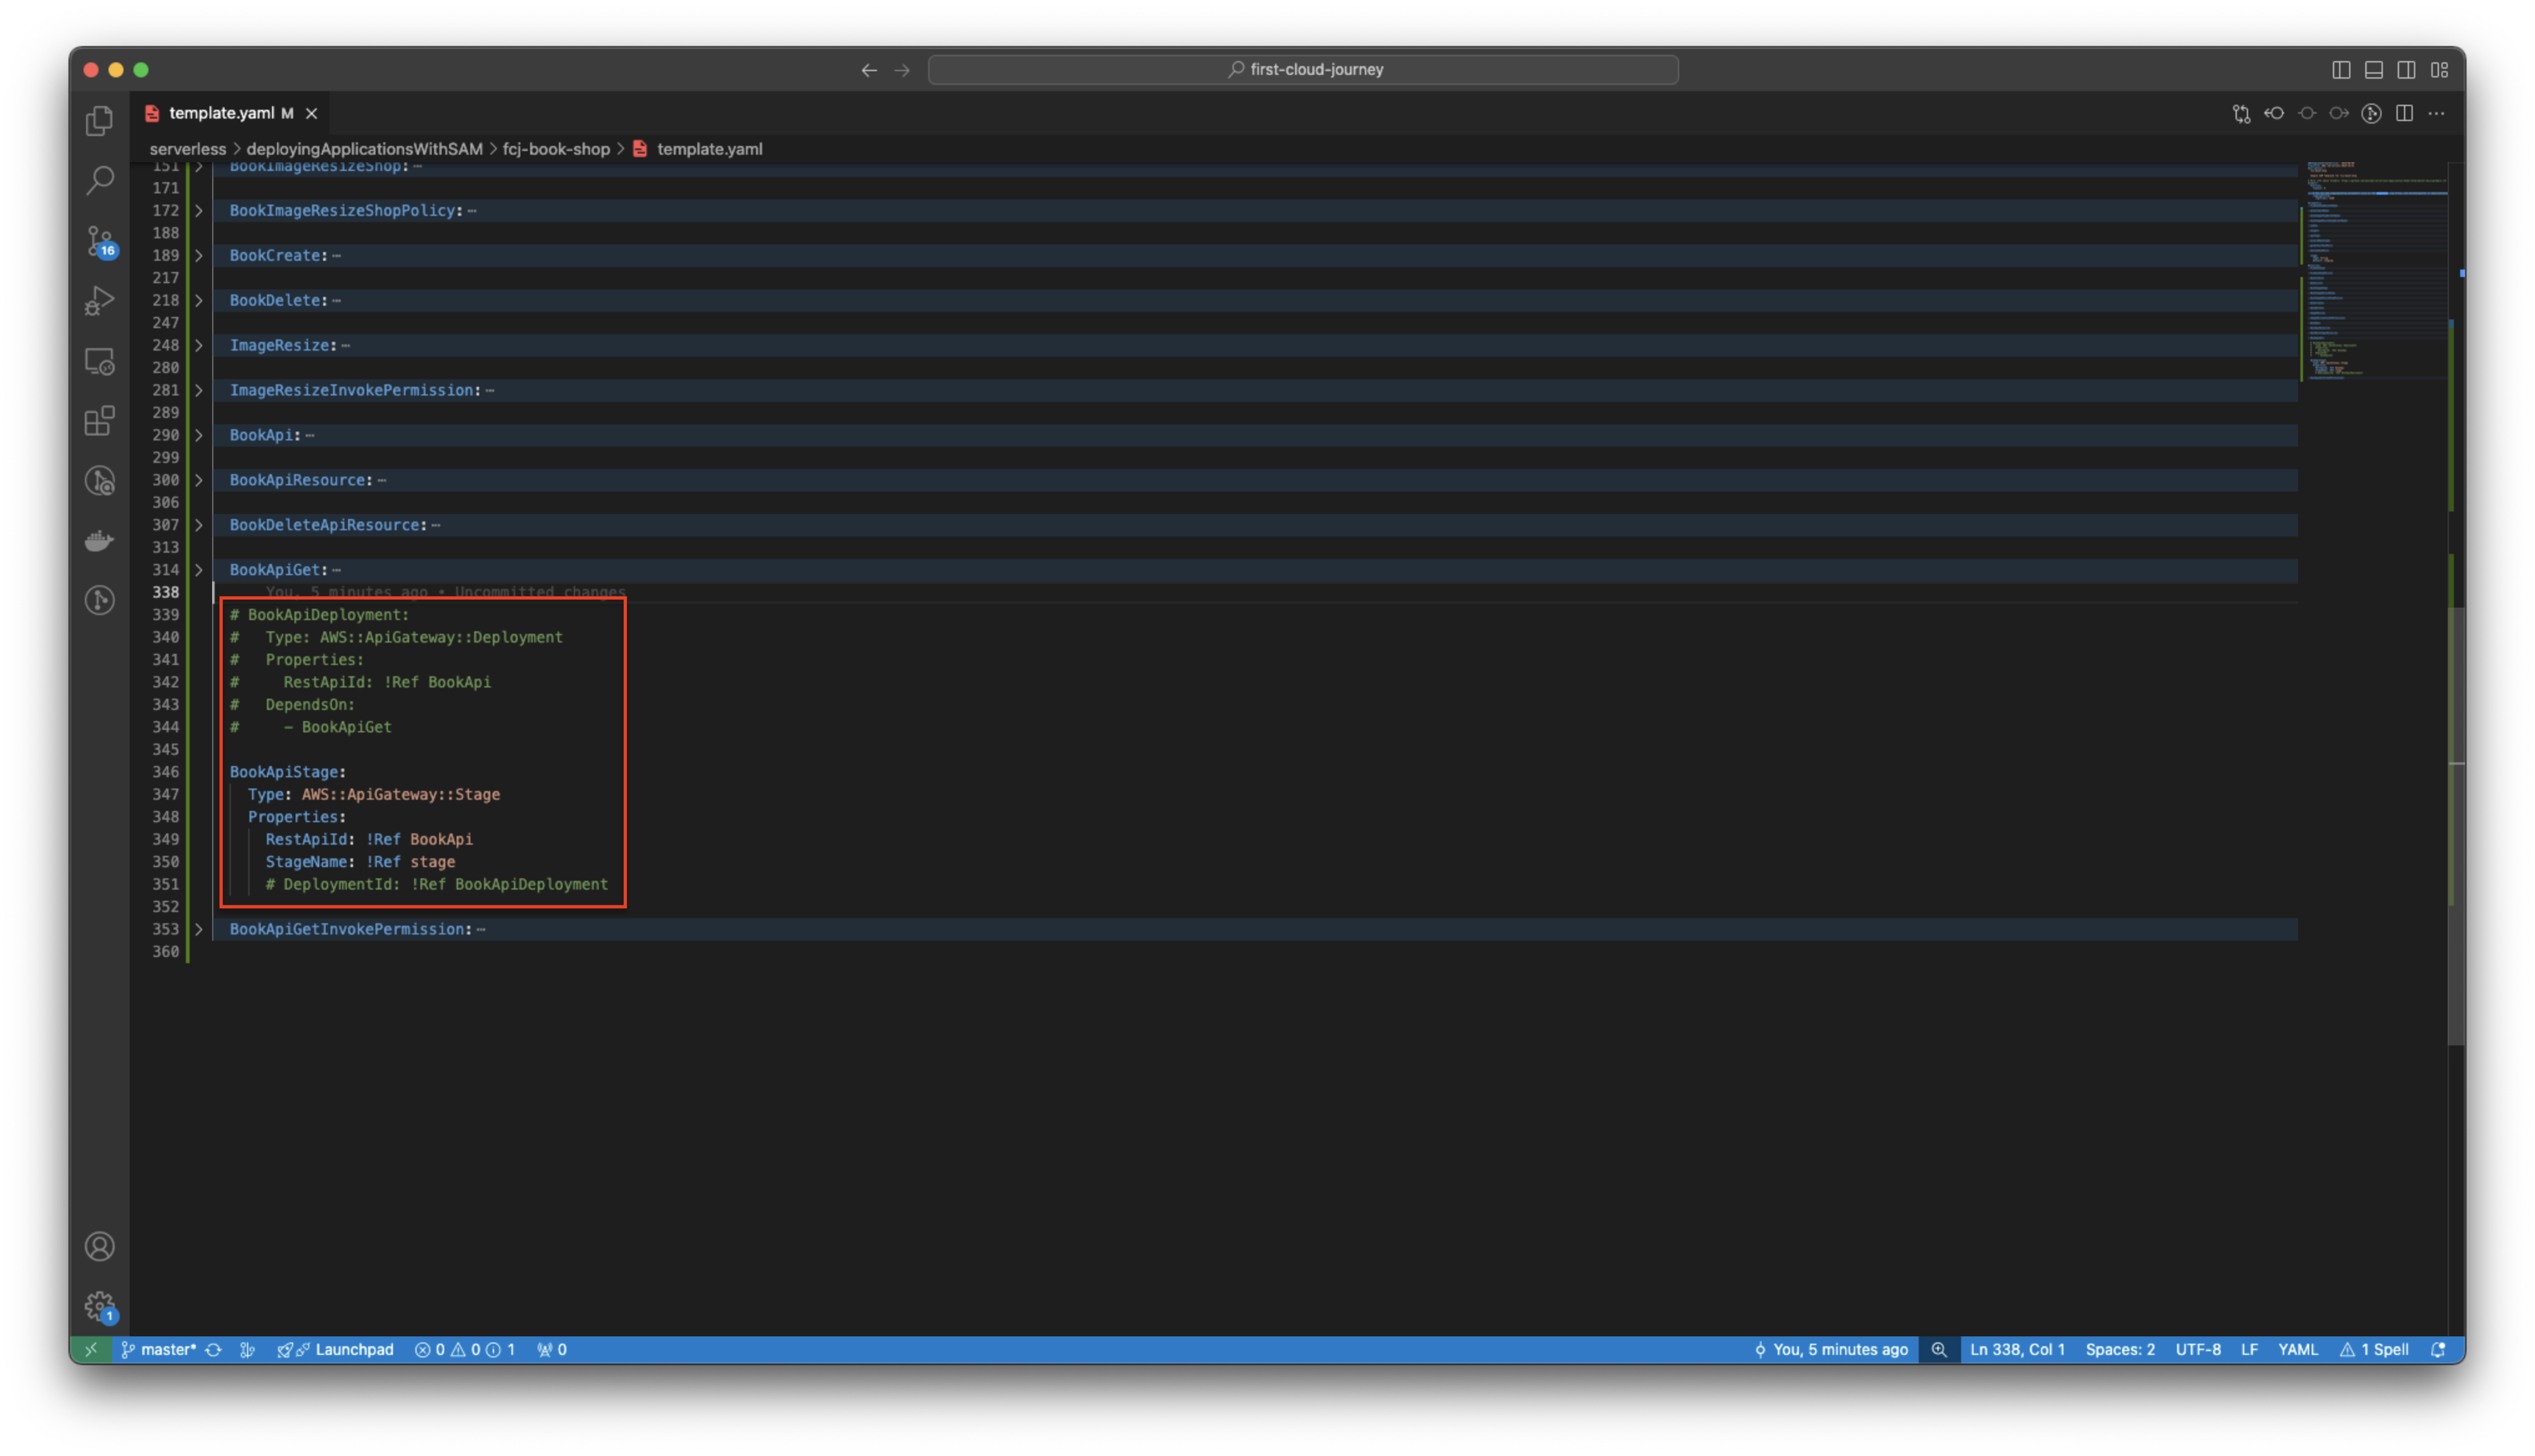Change end of line sequence LF
Screen dimensions: 2535x1456
(2249, 1350)
